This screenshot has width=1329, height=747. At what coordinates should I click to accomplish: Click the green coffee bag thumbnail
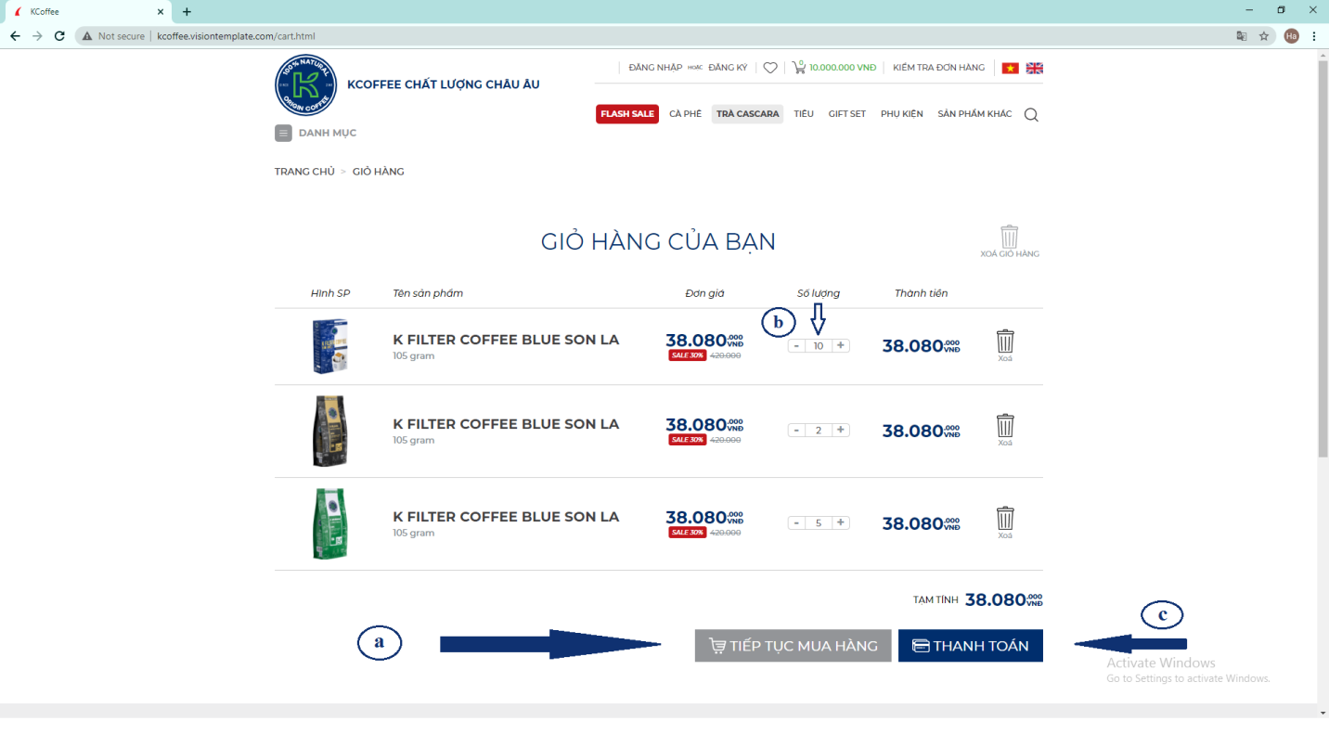click(x=329, y=523)
